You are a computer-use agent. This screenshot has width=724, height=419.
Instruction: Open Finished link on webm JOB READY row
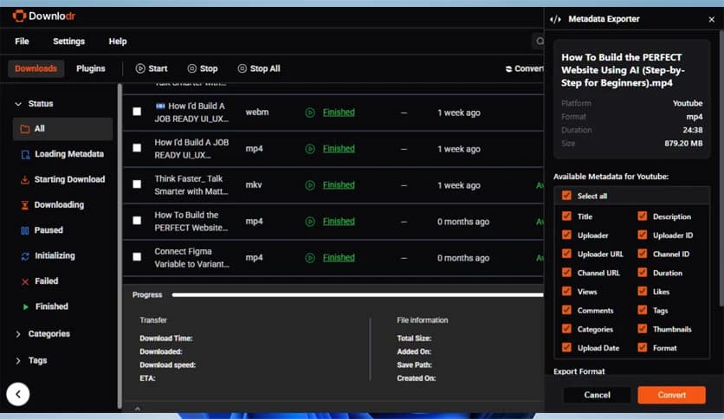(339, 113)
